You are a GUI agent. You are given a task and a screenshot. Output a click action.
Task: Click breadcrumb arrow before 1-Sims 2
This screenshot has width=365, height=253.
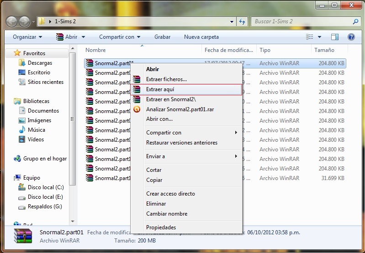tap(50, 21)
